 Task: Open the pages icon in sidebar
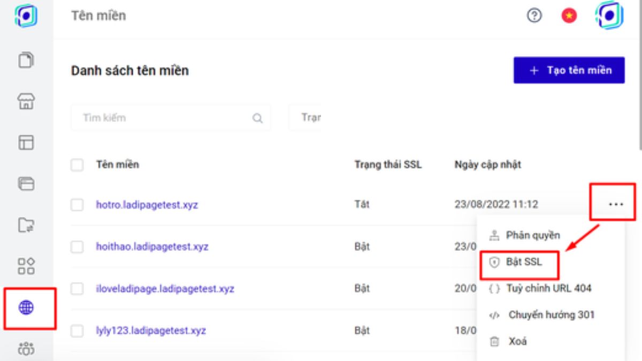click(x=26, y=60)
